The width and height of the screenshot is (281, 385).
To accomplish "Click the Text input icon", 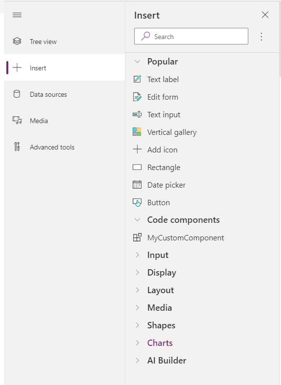I will pyautogui.click(x=137, y=114).
